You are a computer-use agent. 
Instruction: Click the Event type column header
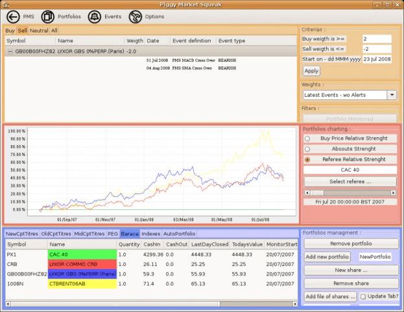pyautogui.click(x=257, y=41)
